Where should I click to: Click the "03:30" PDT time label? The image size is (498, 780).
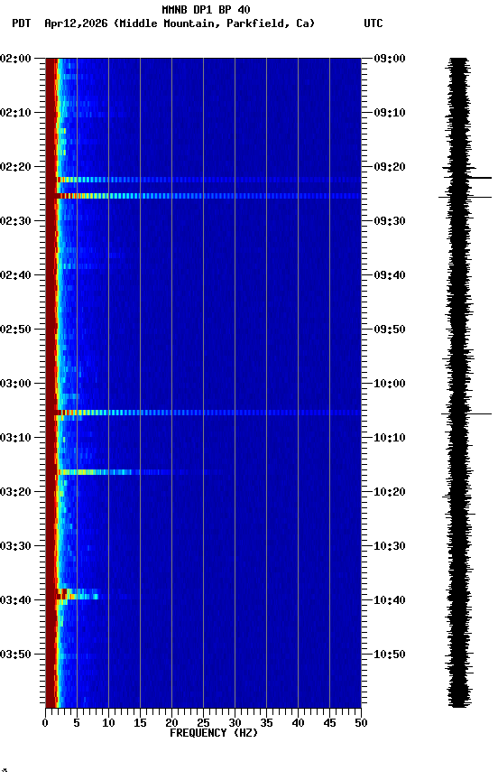(15, 546)
